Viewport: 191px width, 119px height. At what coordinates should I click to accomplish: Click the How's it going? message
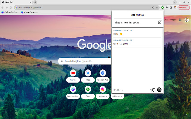(x=121, y=44)
